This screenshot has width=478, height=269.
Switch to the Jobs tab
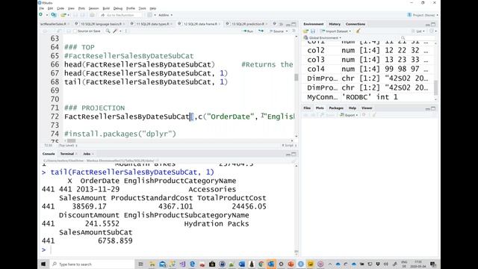point(87,154)
